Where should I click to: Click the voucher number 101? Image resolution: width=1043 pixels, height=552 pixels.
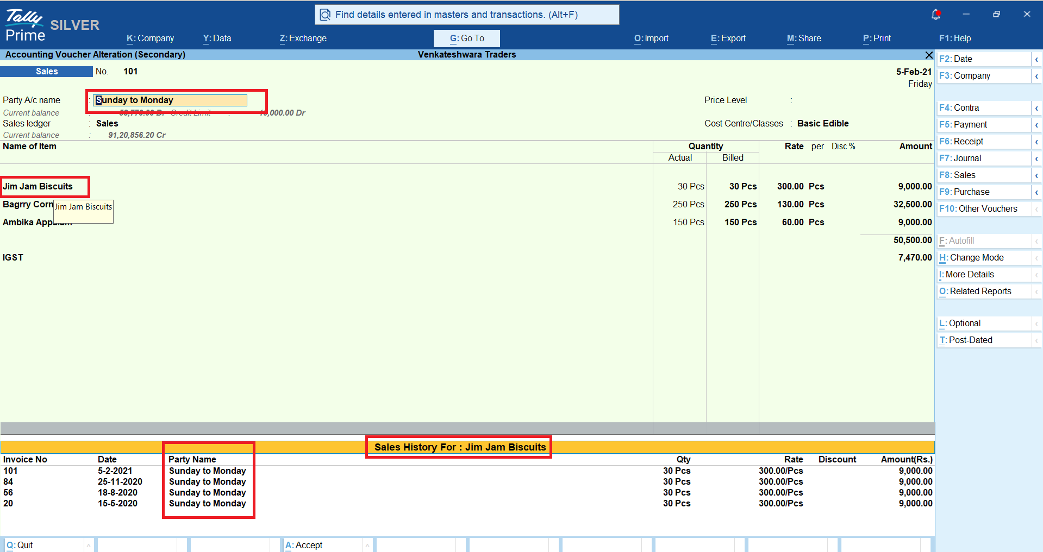point(130,72)
